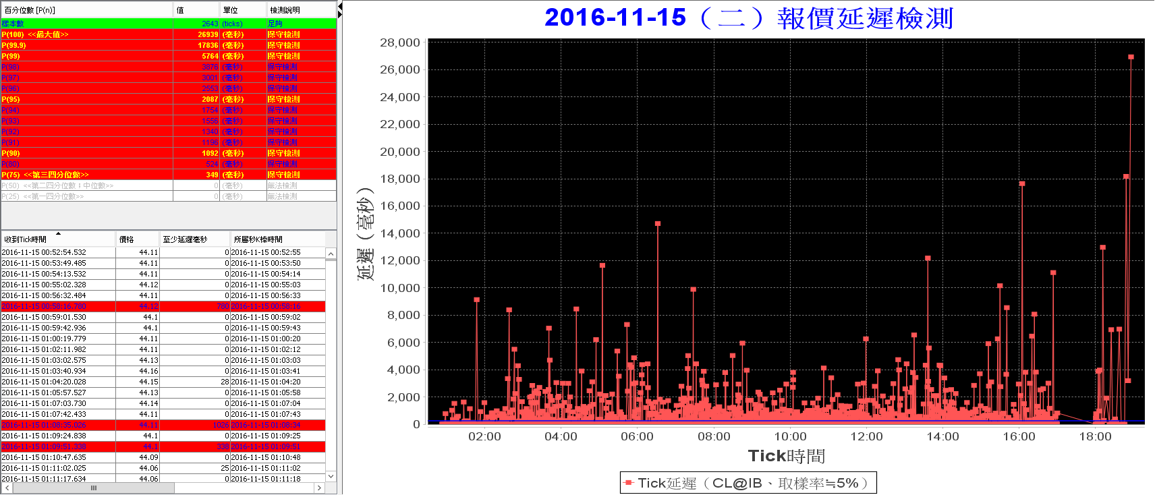Click the red legend marker for Tick延遲
This screenshot has height=495, width=1155.
tap(629, 483)
